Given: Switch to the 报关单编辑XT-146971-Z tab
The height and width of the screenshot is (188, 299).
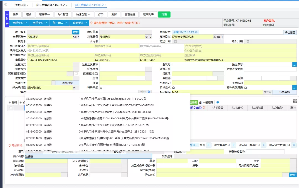Looking at the screenshot, I should (x=50, y=5).
